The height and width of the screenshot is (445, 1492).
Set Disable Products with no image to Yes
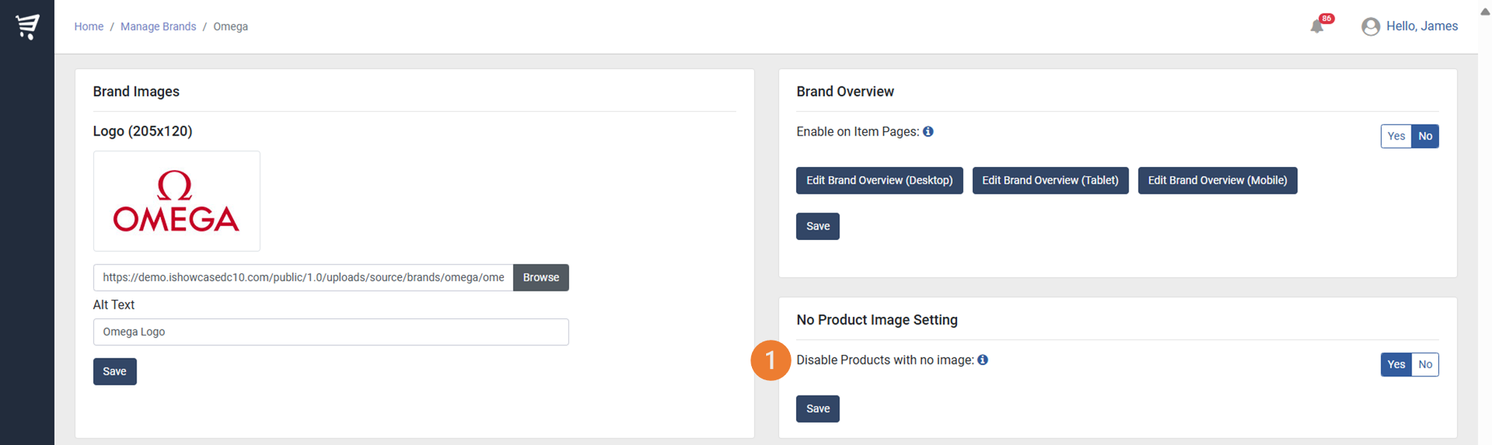point(1396,364)
